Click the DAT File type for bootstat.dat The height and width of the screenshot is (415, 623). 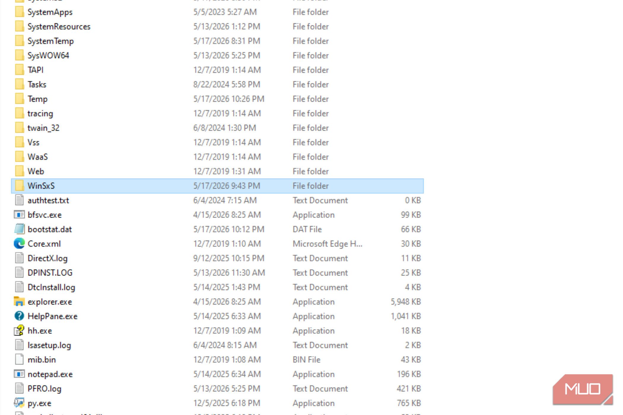point(307,229)
